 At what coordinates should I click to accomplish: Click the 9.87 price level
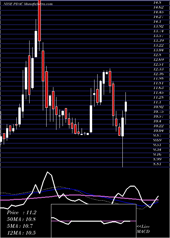point(157,135)
